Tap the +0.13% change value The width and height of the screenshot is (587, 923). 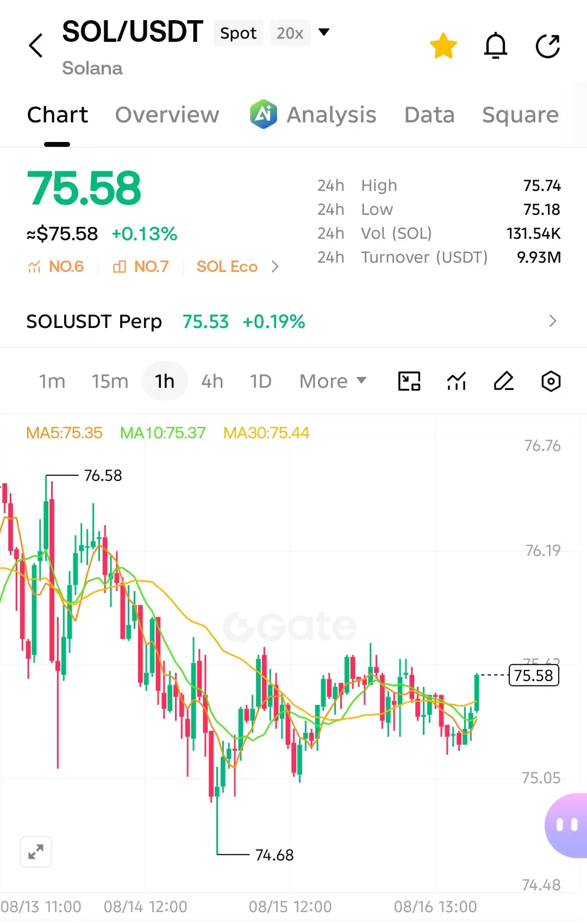click(x=145, y=234)
